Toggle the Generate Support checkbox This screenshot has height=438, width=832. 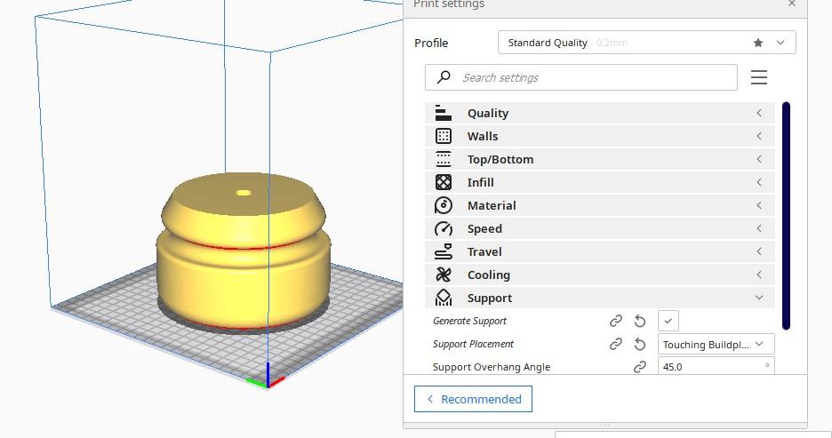668,321
